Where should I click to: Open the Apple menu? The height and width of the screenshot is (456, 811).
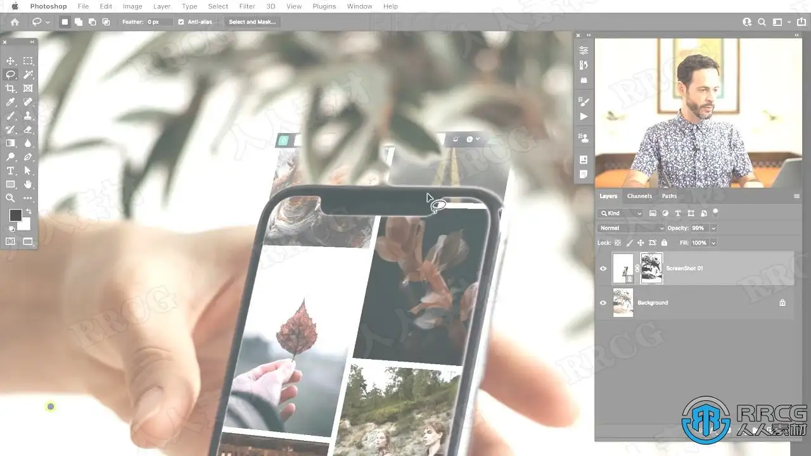coord(15,6)
